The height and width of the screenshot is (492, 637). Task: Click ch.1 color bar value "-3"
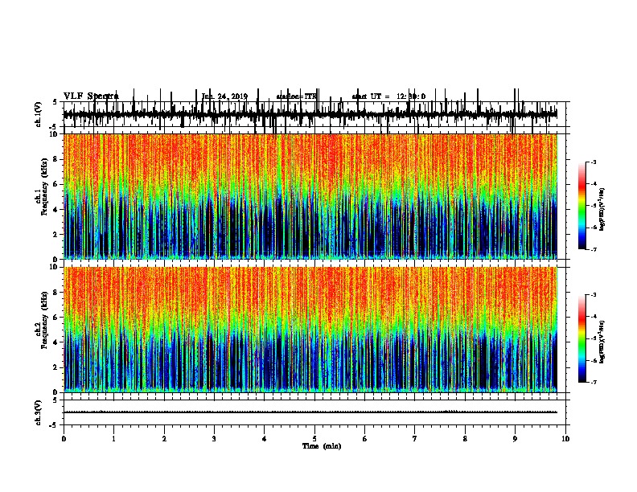pos(594,162)
